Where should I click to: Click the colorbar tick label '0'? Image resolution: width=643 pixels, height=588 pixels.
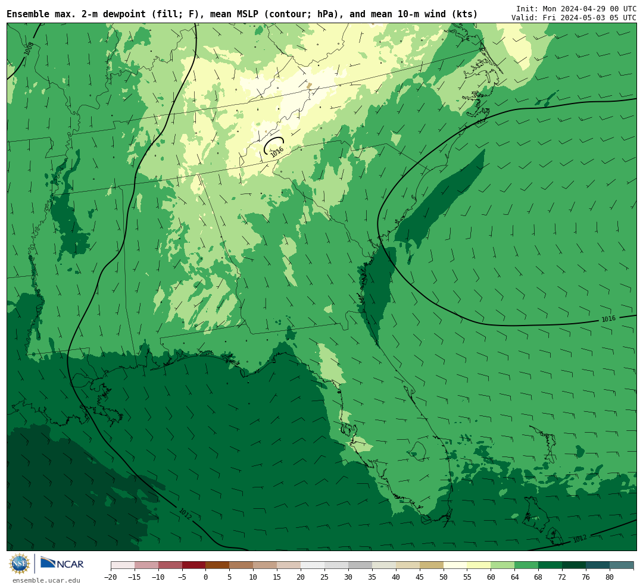(x=206, y=577)
